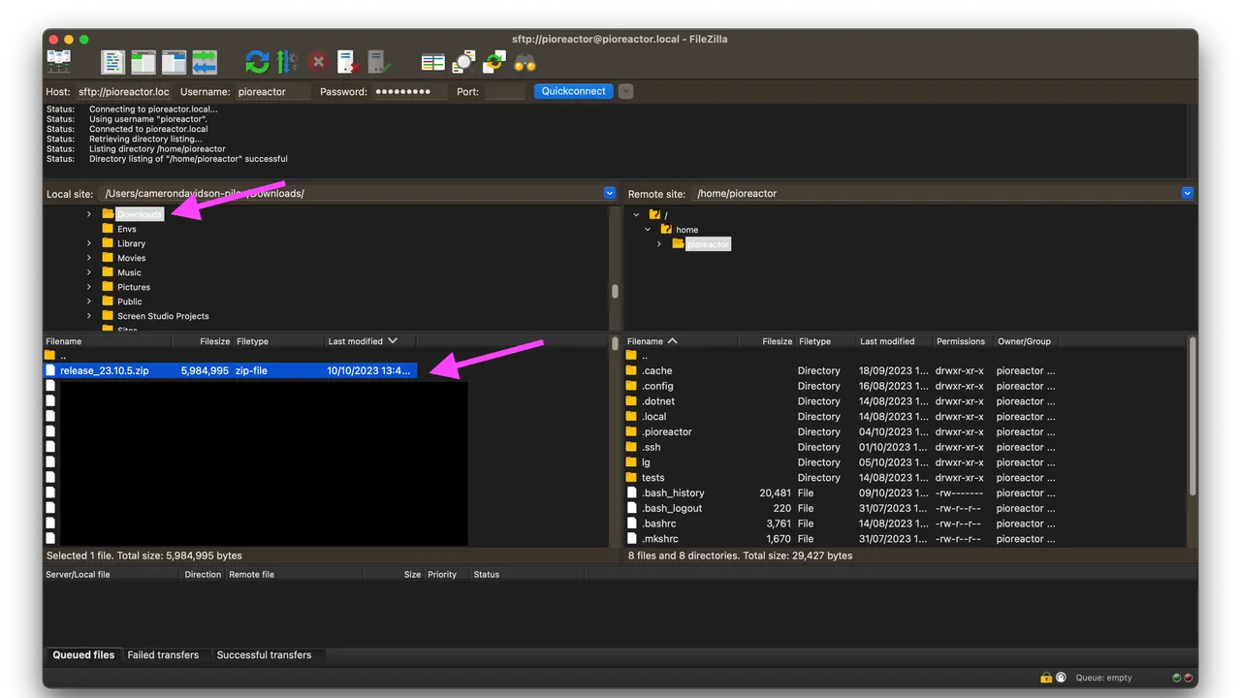Image resolution: width=1241 pixels, height=698 pixels.
Task: Sort remote files by Owner/Group column
Action: click(x=1025, y=341)
